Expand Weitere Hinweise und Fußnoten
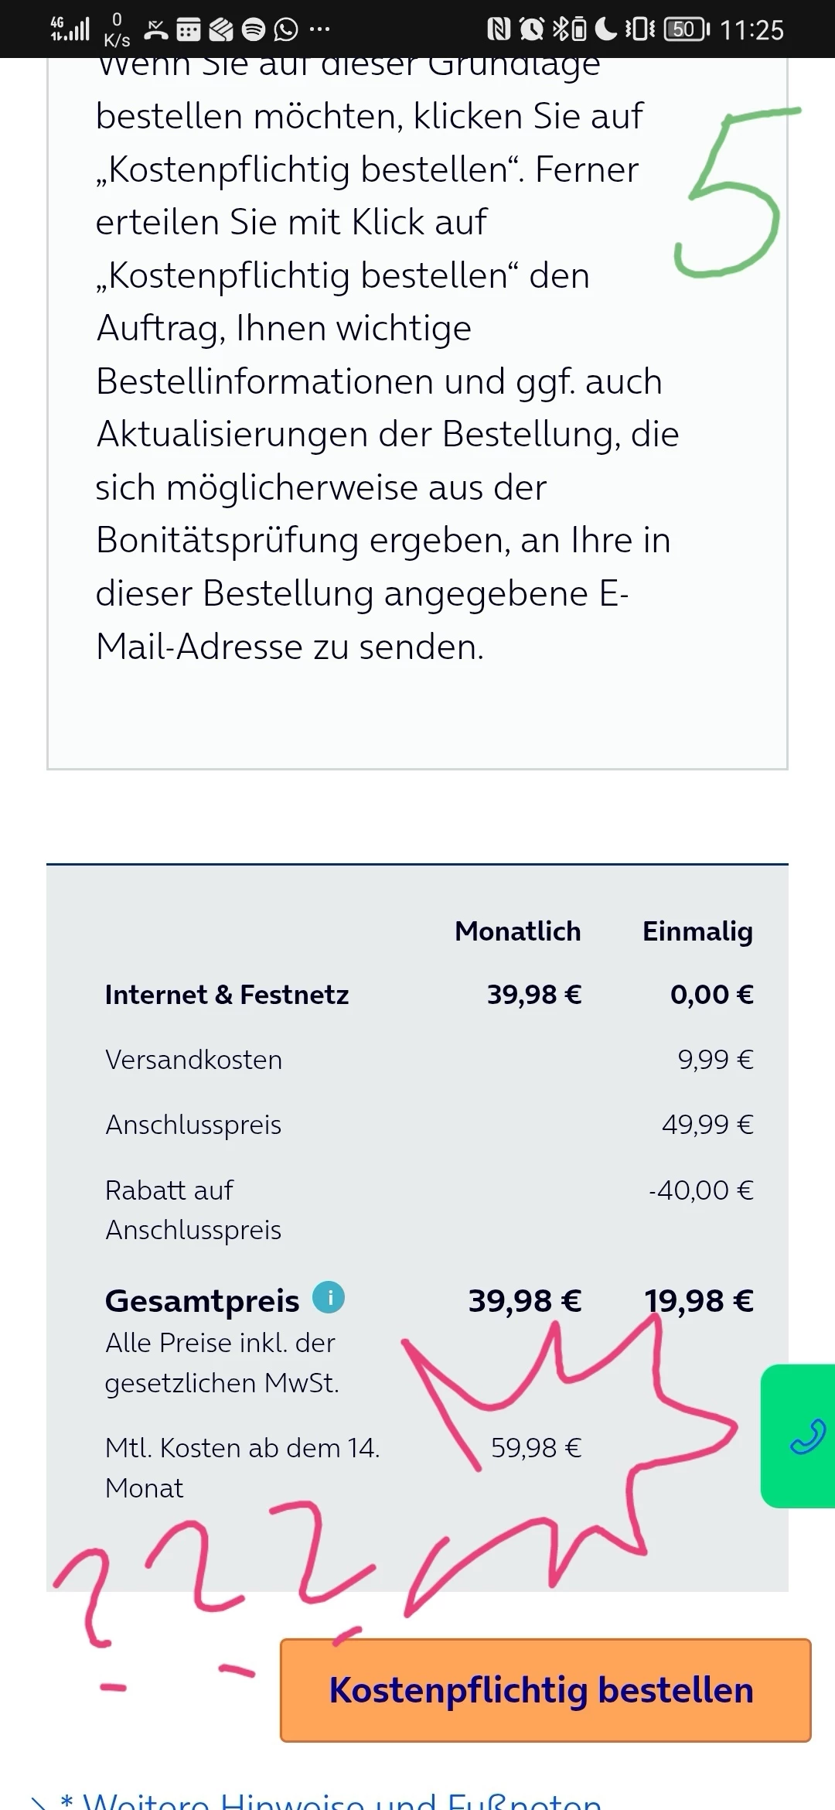The height and width of the screenshot is (1810, 835). coord(340,1799)
